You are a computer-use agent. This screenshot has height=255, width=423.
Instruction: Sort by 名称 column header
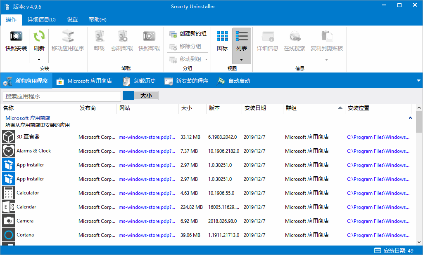[x=39, y=108]
